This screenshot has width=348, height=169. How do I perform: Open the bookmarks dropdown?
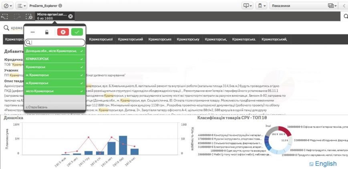point(261,6)
